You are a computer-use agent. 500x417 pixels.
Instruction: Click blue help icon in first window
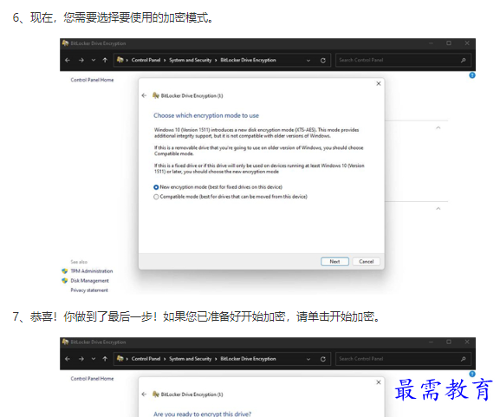click(472, 75)
